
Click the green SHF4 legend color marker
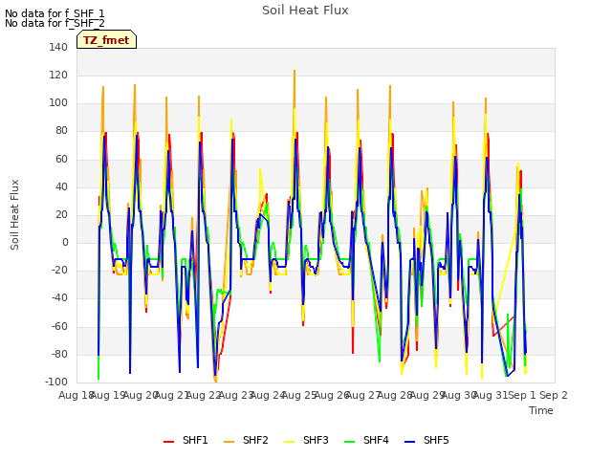pyautogui.click(x=349, y=442)
